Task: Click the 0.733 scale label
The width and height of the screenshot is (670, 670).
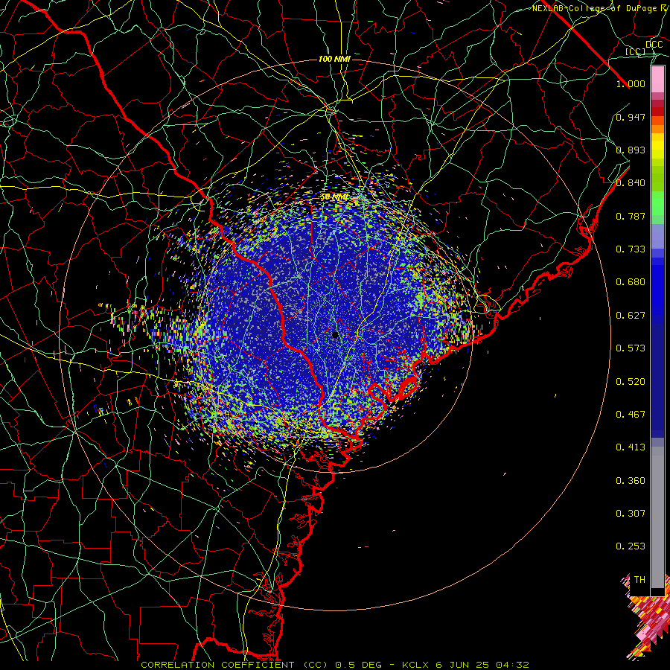Action: coord(631,249)
